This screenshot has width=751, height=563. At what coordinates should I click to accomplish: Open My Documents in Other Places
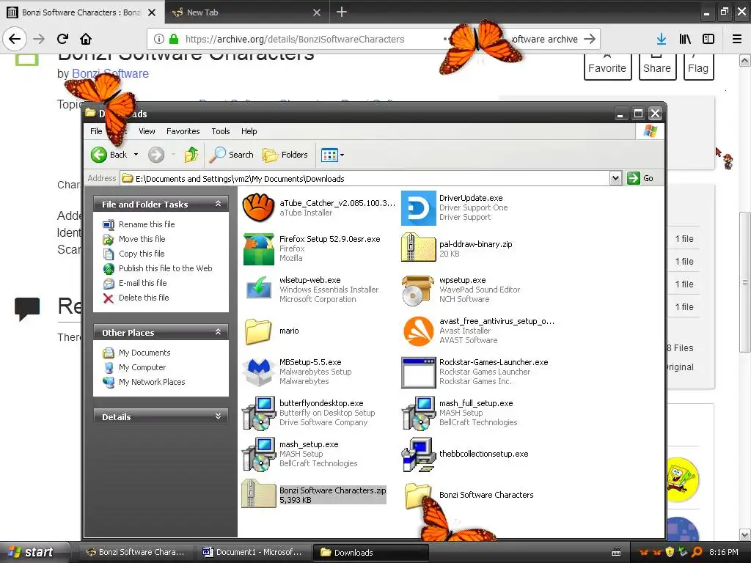click(x=144, y=353)
